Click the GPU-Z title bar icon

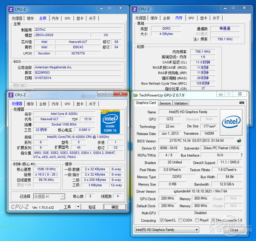136,95
